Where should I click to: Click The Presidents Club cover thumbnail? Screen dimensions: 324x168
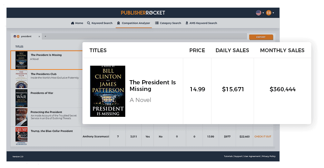pos(21,79)
